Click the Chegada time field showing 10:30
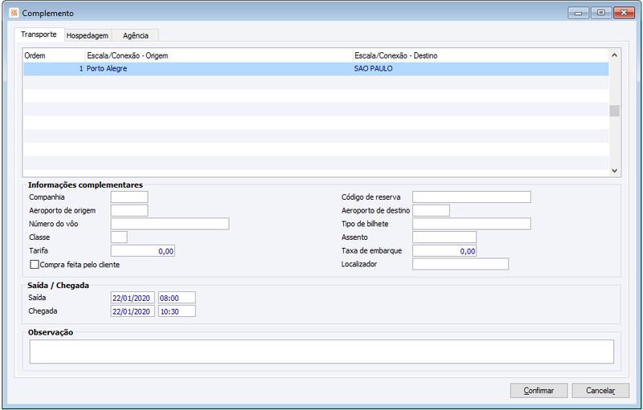 click(177, 311)
